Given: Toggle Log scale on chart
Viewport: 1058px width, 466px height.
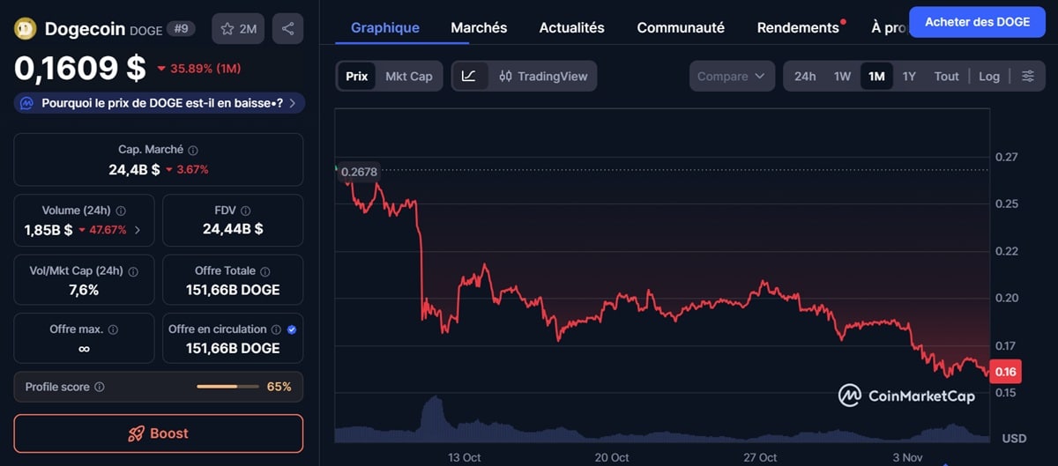Looking at the screenshot, I should tap(989, 76).
